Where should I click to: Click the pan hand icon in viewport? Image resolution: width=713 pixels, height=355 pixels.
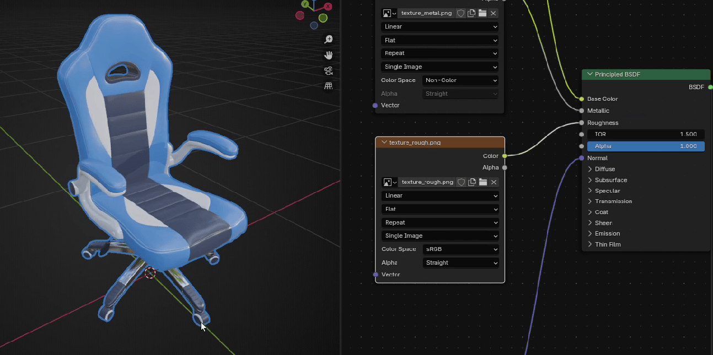click(x=329, y=55)
